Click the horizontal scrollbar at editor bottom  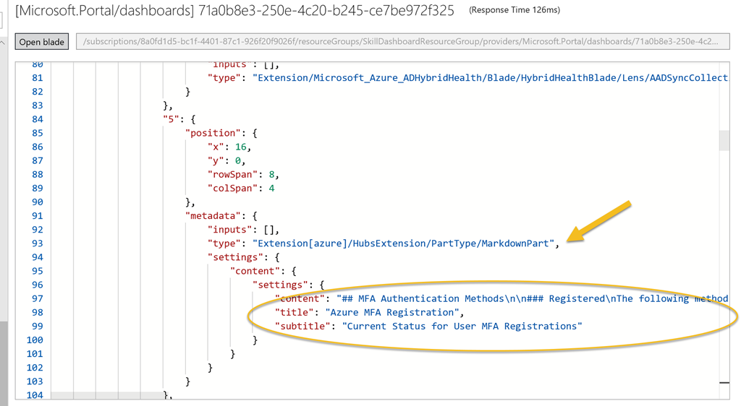pos(106,394)
